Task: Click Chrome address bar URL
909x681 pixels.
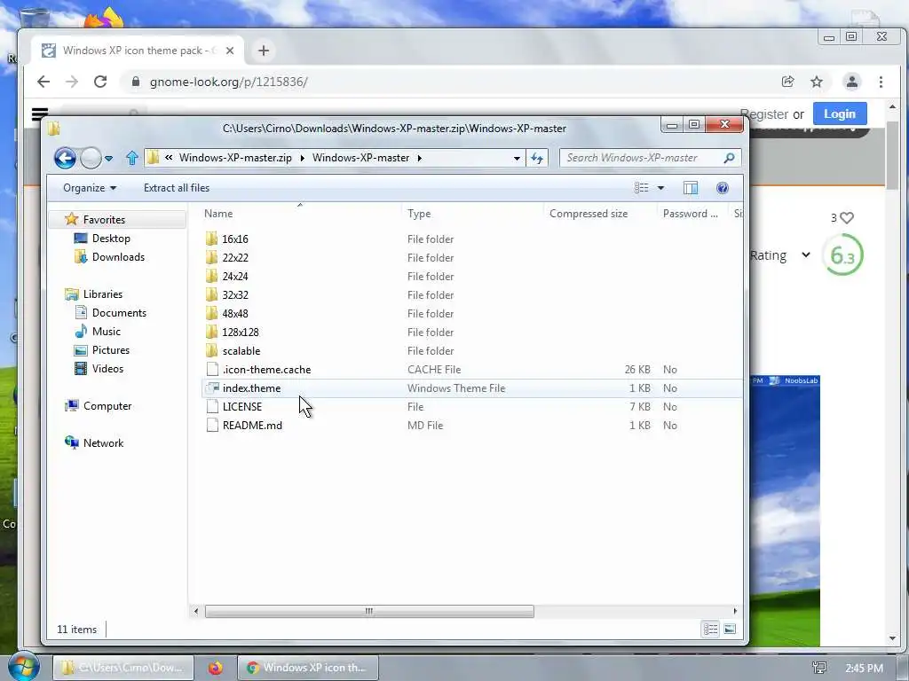Action: tap(228, 82)
